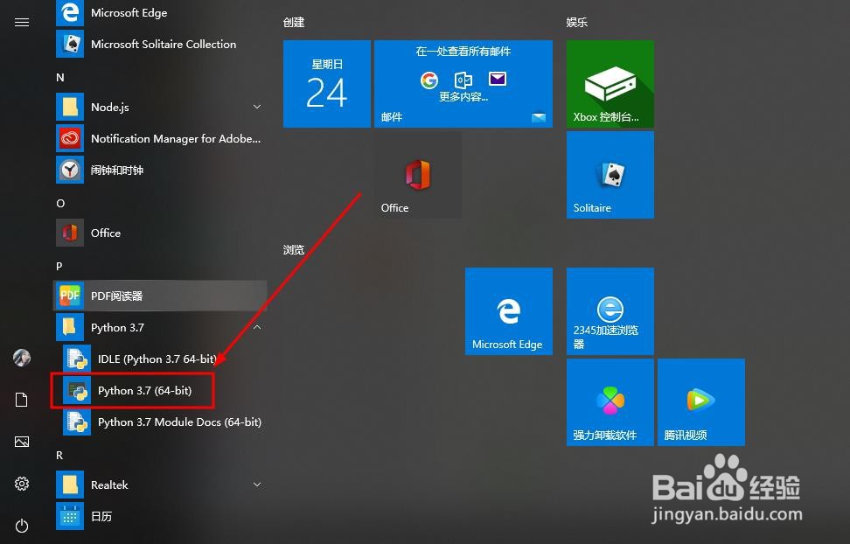Click the 娱乐 tile group heading

tap(577, 22)
